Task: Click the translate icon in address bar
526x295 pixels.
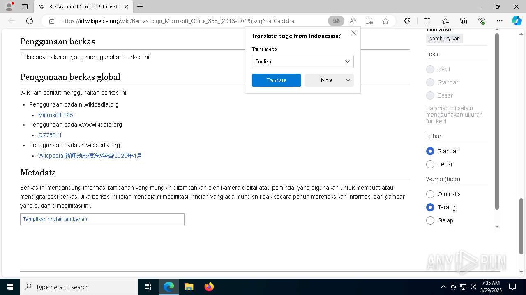Action: tap(336, 21)
